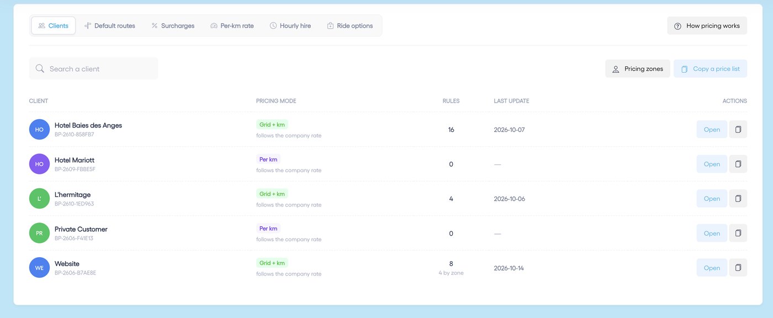Click code BP-2606-F41E13
The height and width of the screenshot is (318, 773).
click(74, 239)
